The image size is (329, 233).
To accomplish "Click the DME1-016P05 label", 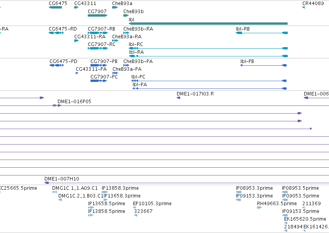I will point(74,102).
